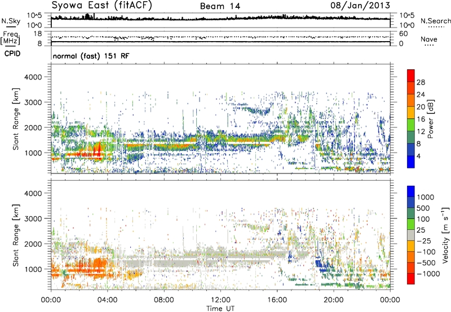Click the "Slant Range [km]" label of velocity panel
The width and height of the screenshot is (451, 312).
click(x=16, y=235)
